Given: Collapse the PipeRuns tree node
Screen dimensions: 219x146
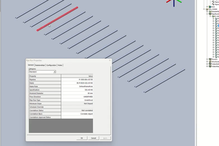Looking at the screenshot, I should 207,14.
